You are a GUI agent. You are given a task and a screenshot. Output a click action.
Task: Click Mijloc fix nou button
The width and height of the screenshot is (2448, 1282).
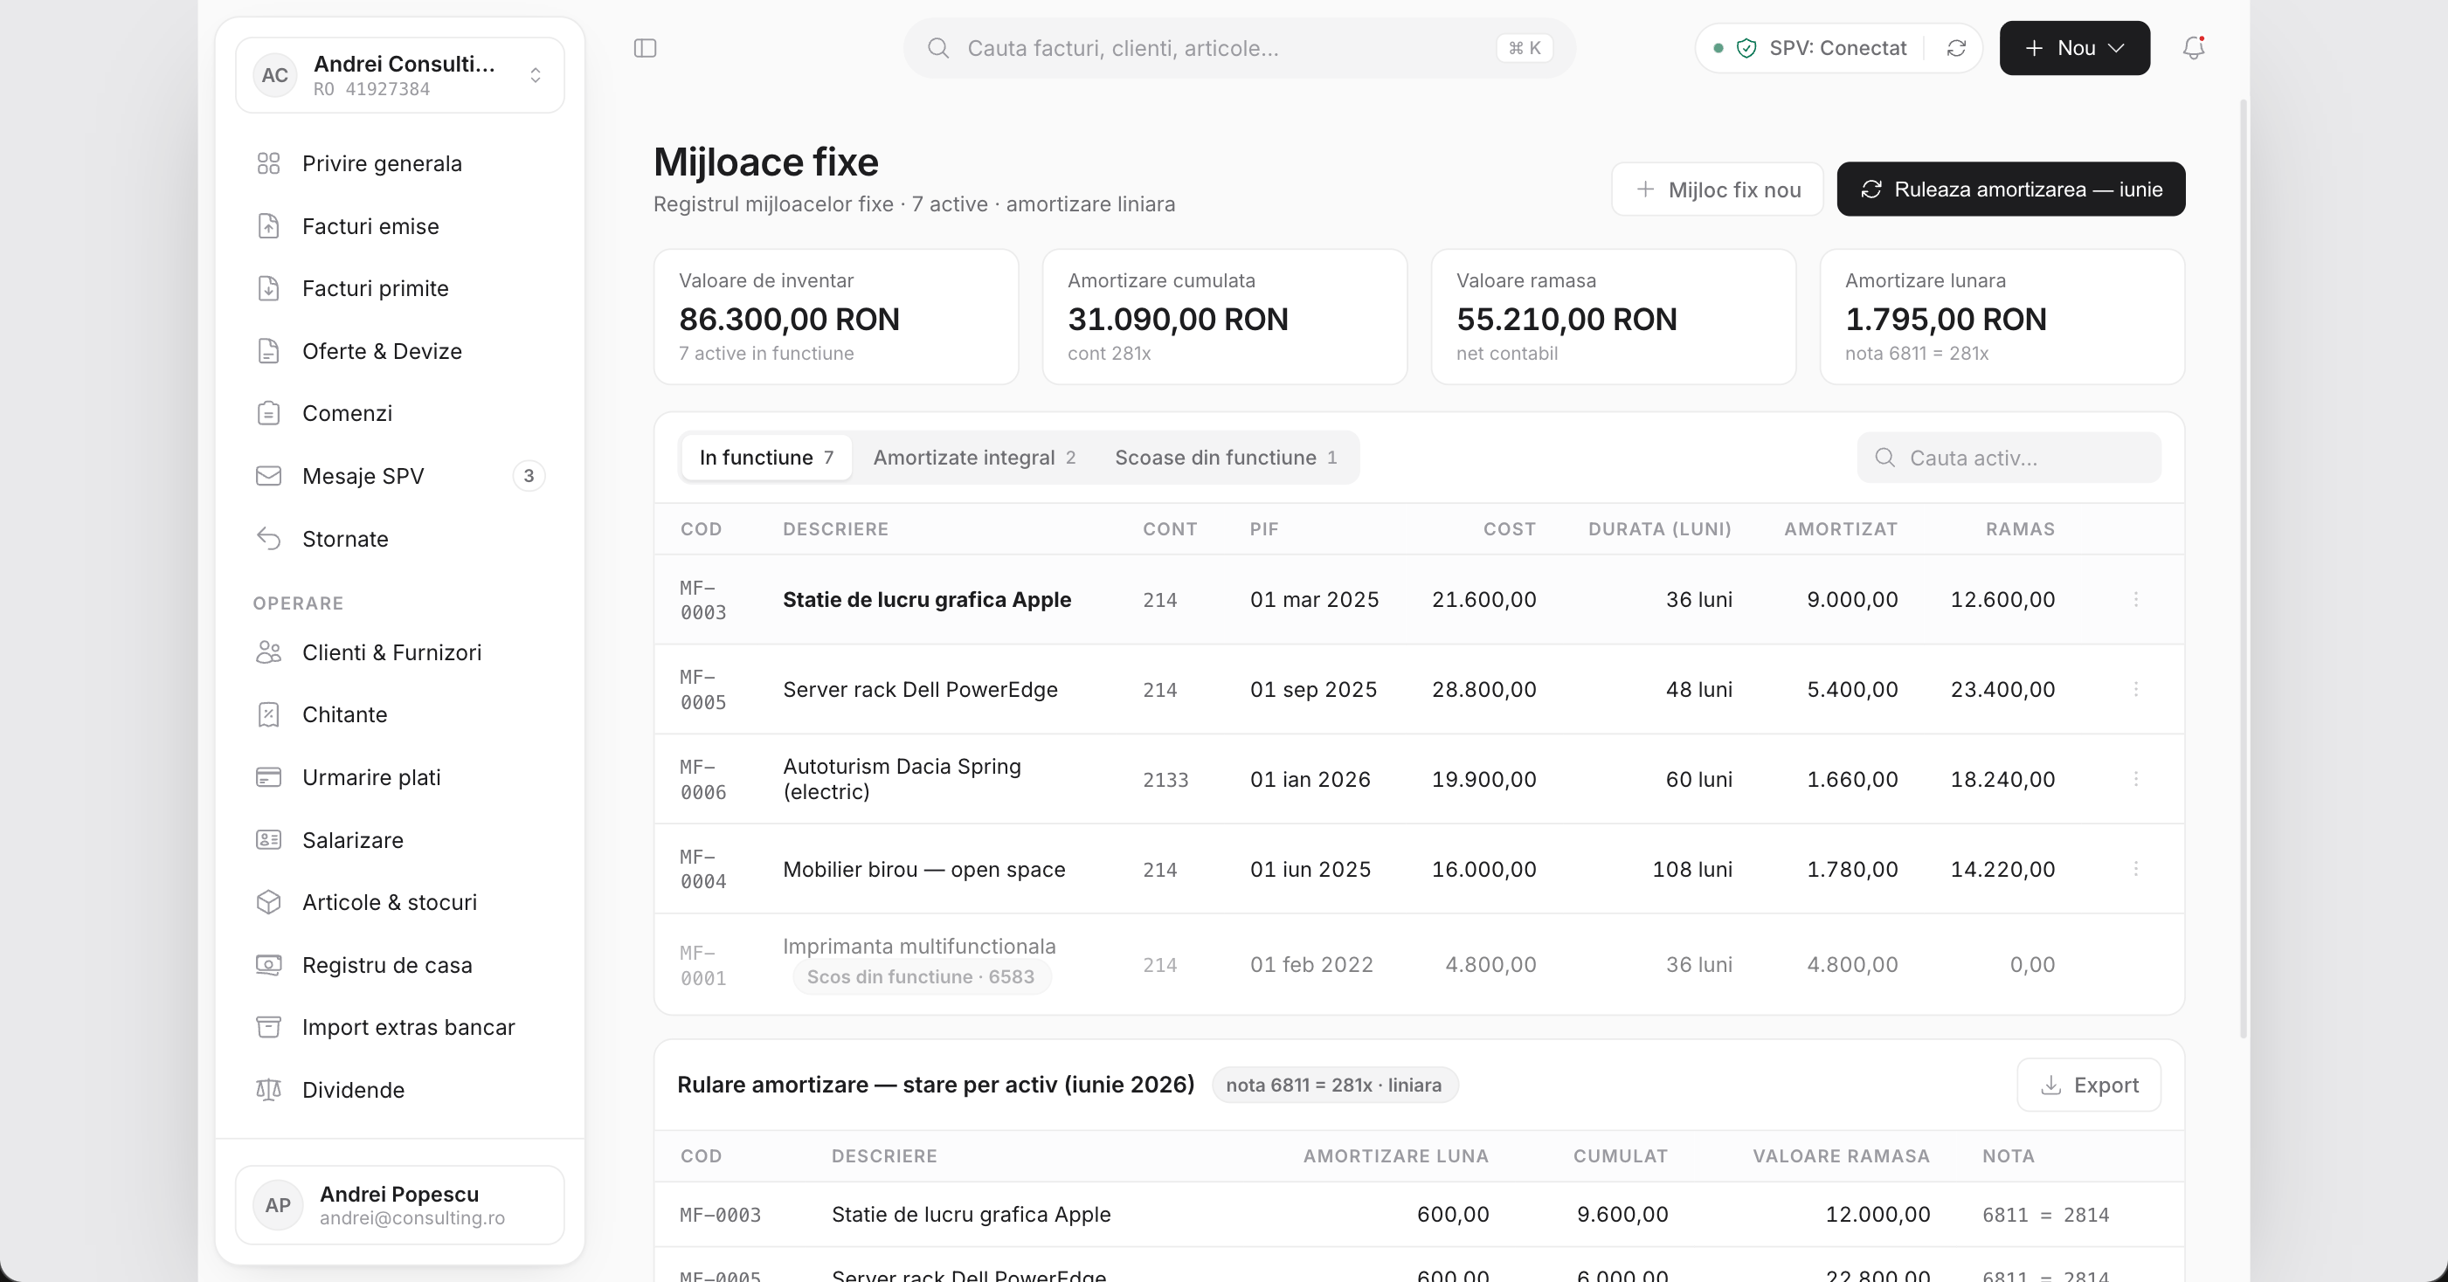[1718, 189]
